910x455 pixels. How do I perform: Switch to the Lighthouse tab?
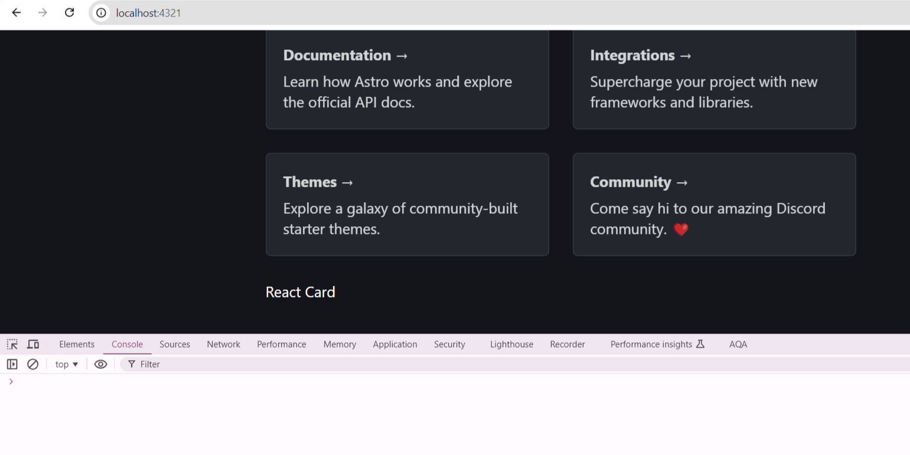(511, 344)
